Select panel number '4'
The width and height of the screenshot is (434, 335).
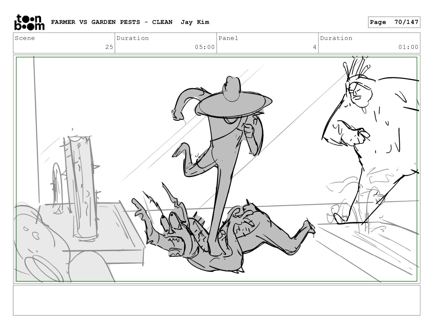pos(315,47)
